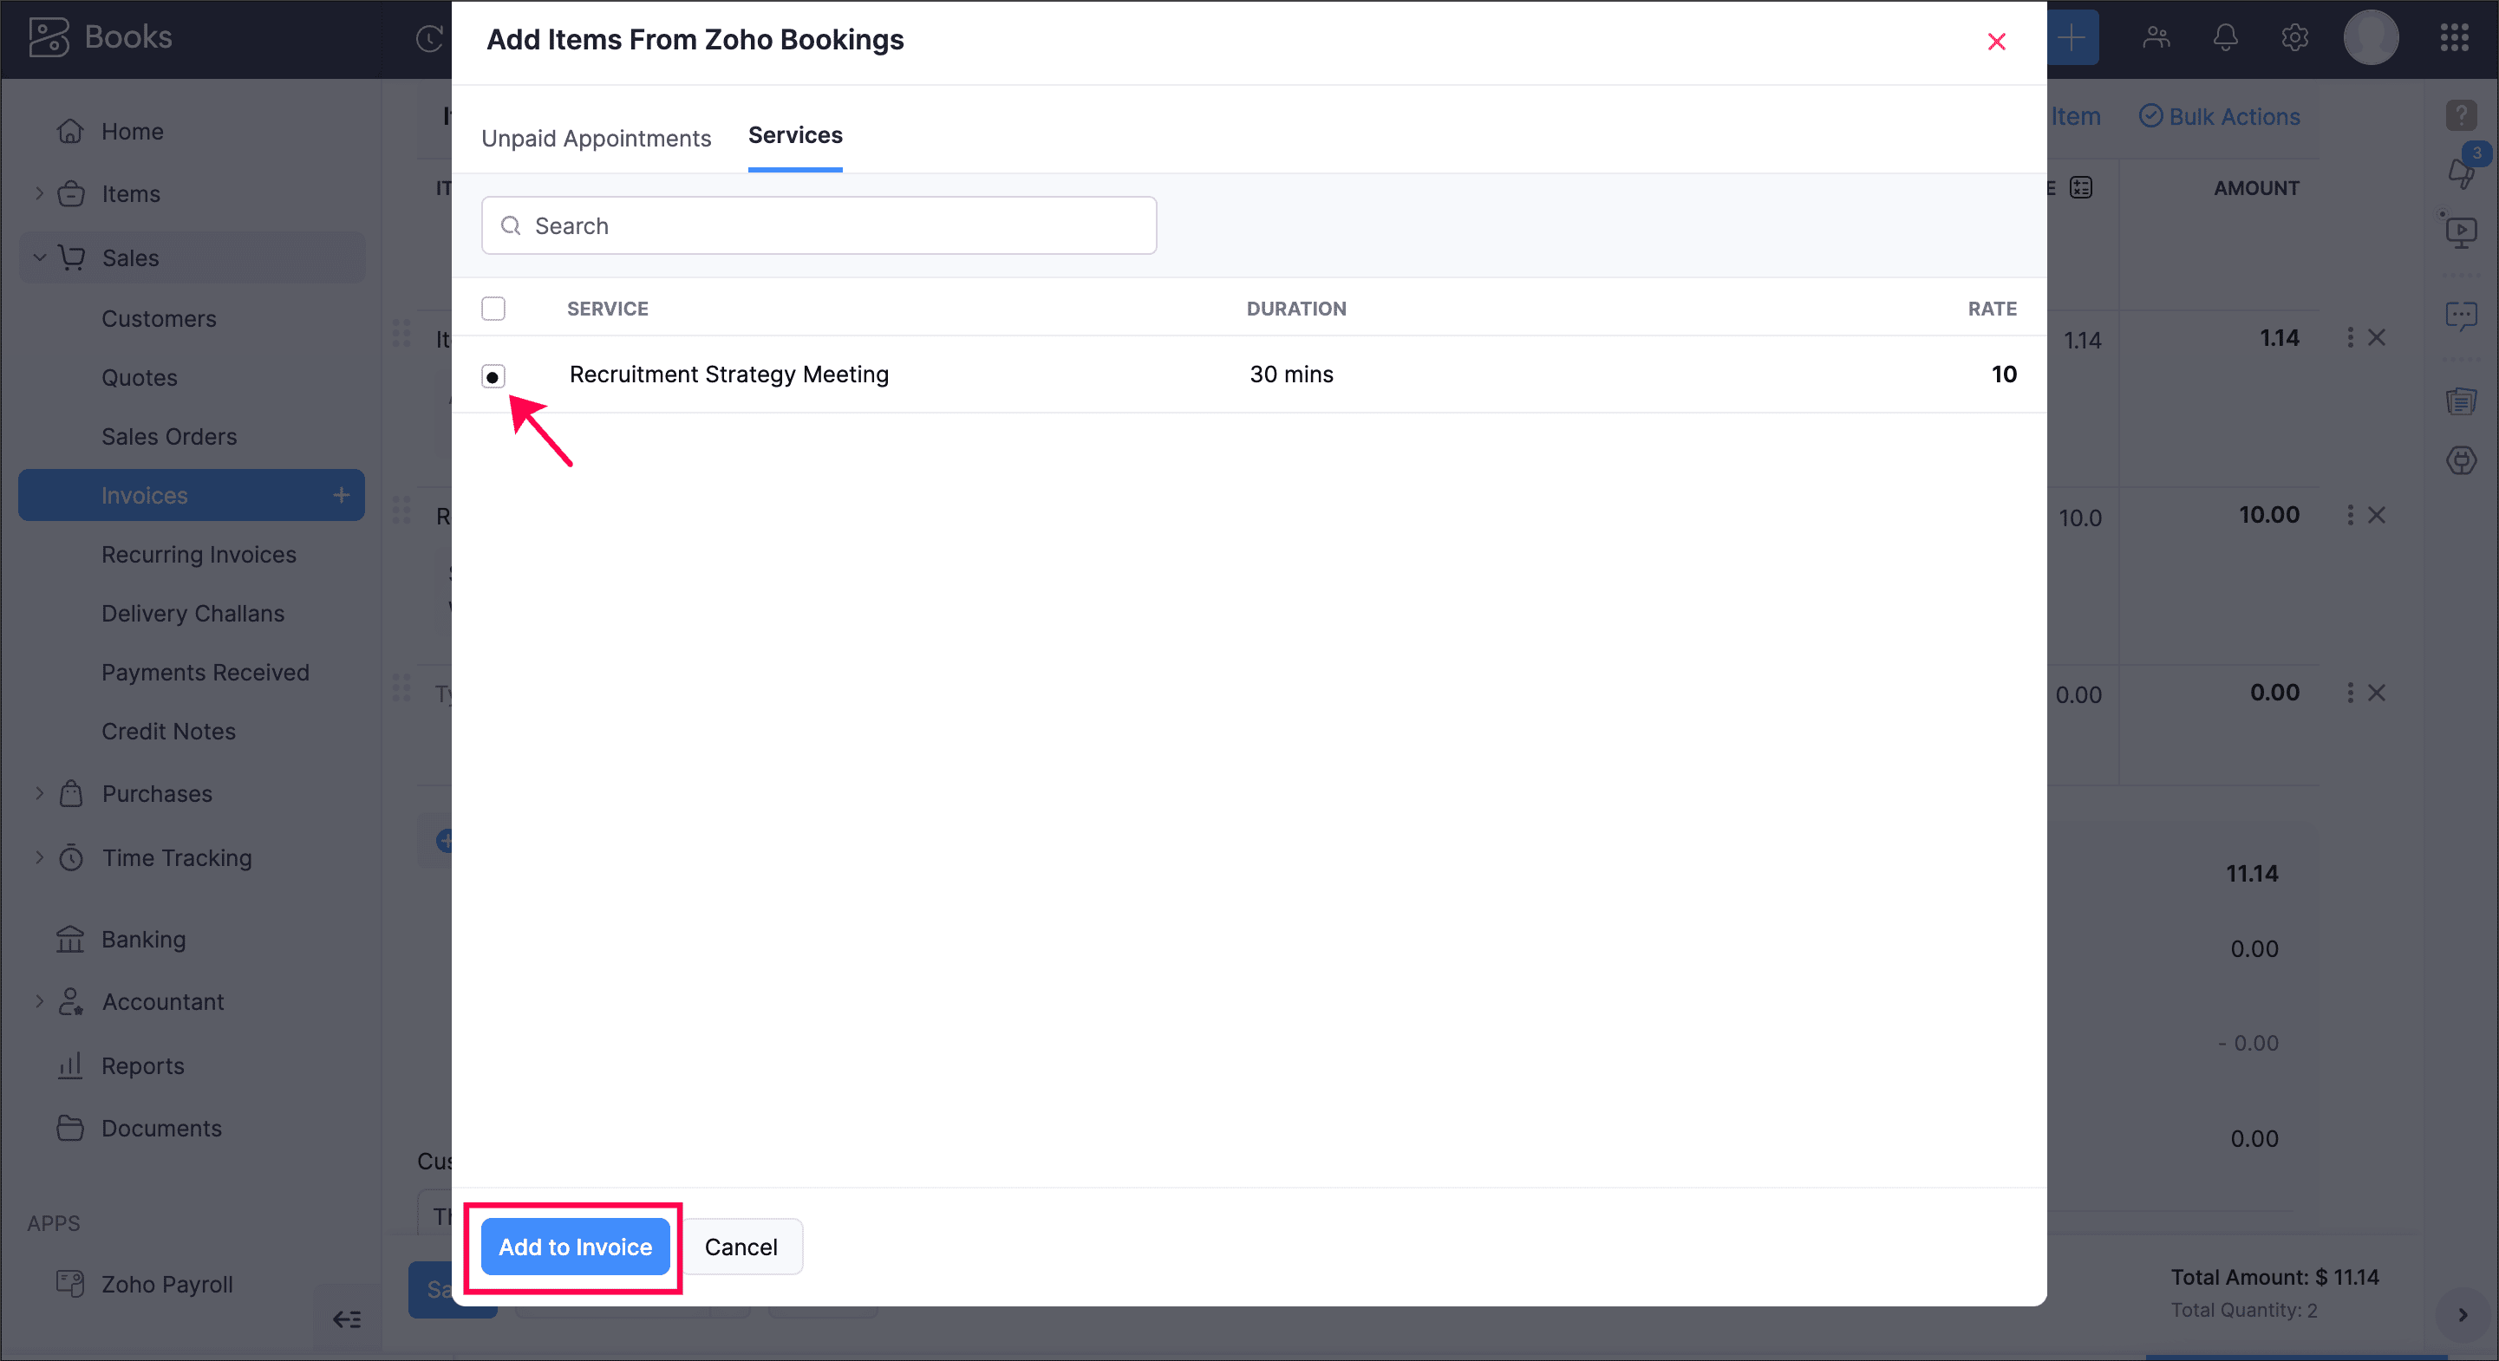Expand the Items sidebar section
The width and height of the screenshot is (2499, 1361).
pyautogui.click(x=40, y=194)
